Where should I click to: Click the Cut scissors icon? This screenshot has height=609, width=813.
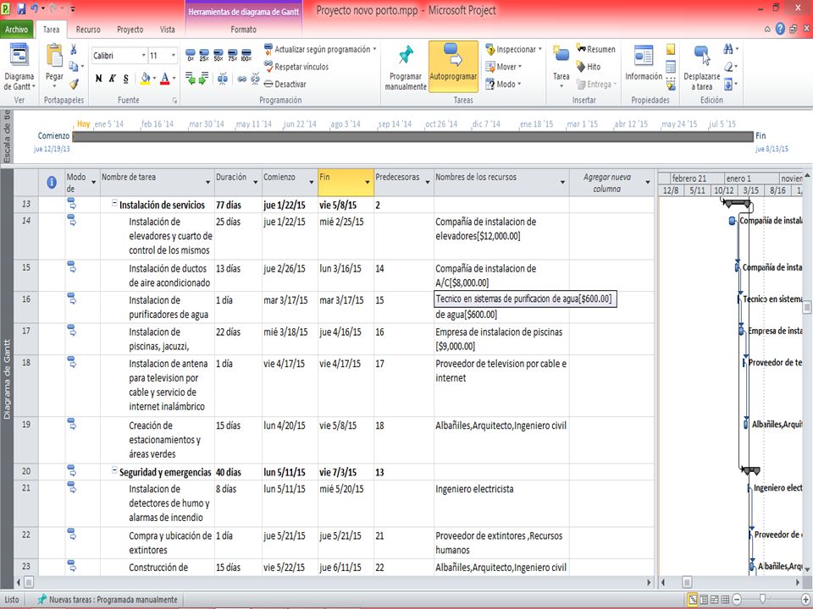(x=74, y=50)
